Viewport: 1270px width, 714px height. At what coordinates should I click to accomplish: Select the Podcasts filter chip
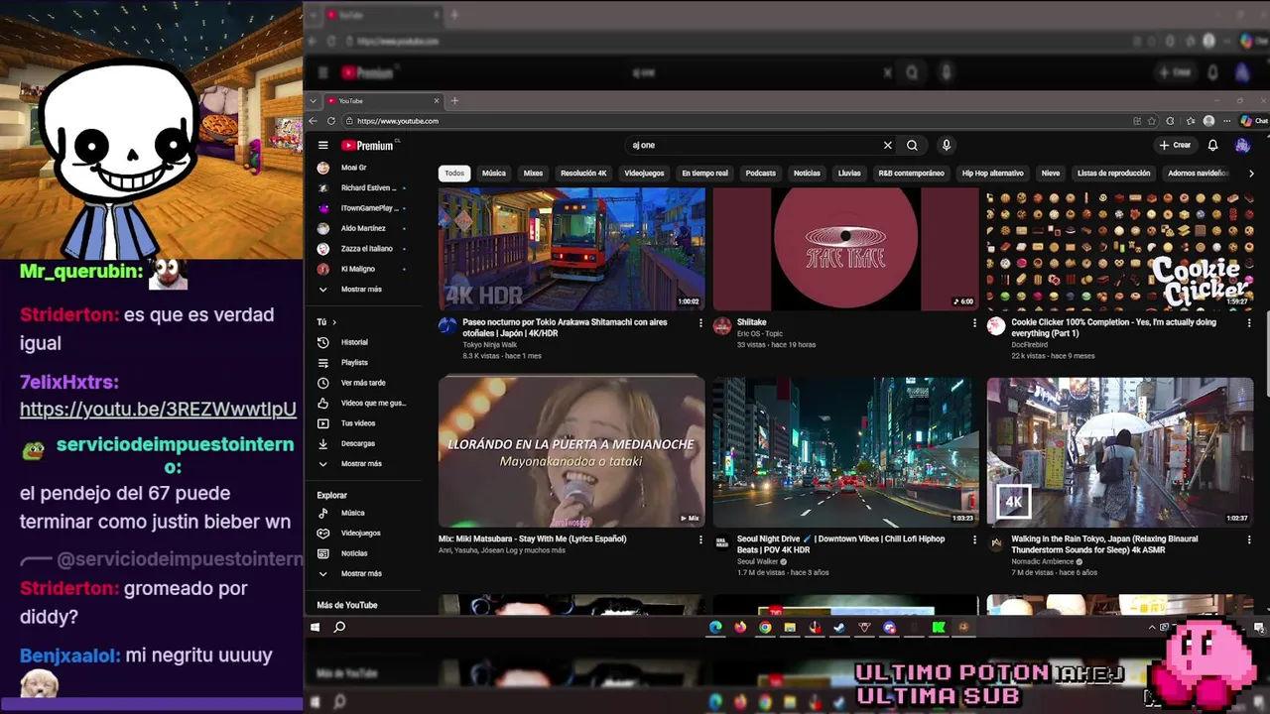point(761,174)
